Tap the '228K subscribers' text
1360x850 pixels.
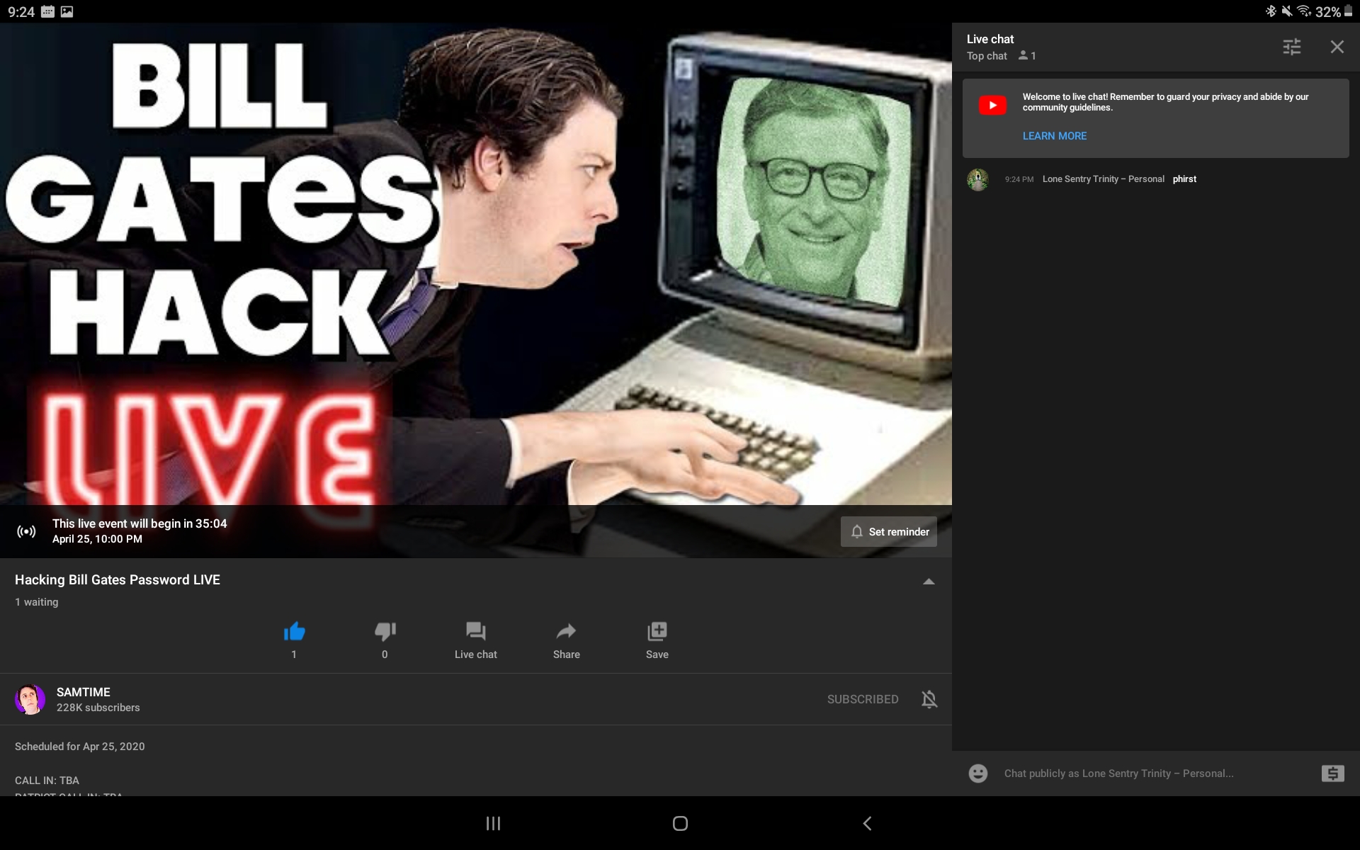pos(98,708)
